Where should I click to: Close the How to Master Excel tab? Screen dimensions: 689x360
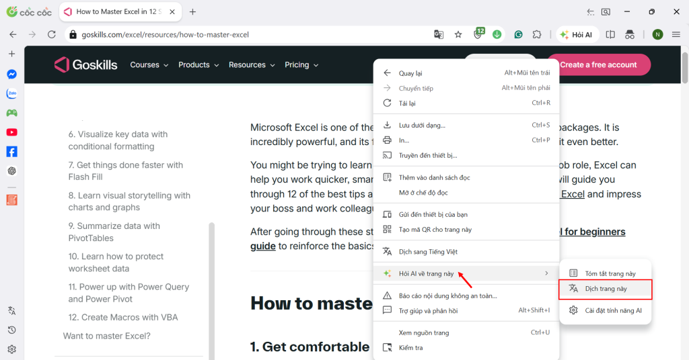point(172,12)
